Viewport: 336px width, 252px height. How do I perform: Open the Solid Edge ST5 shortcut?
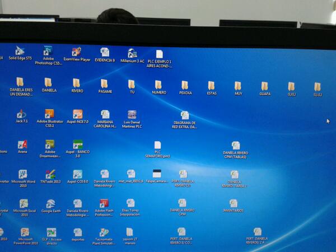click(20, 53)
